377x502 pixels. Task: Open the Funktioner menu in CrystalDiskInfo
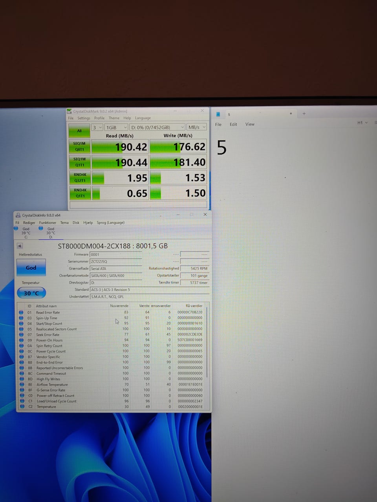pyautogui.click(x=48, y=223)
